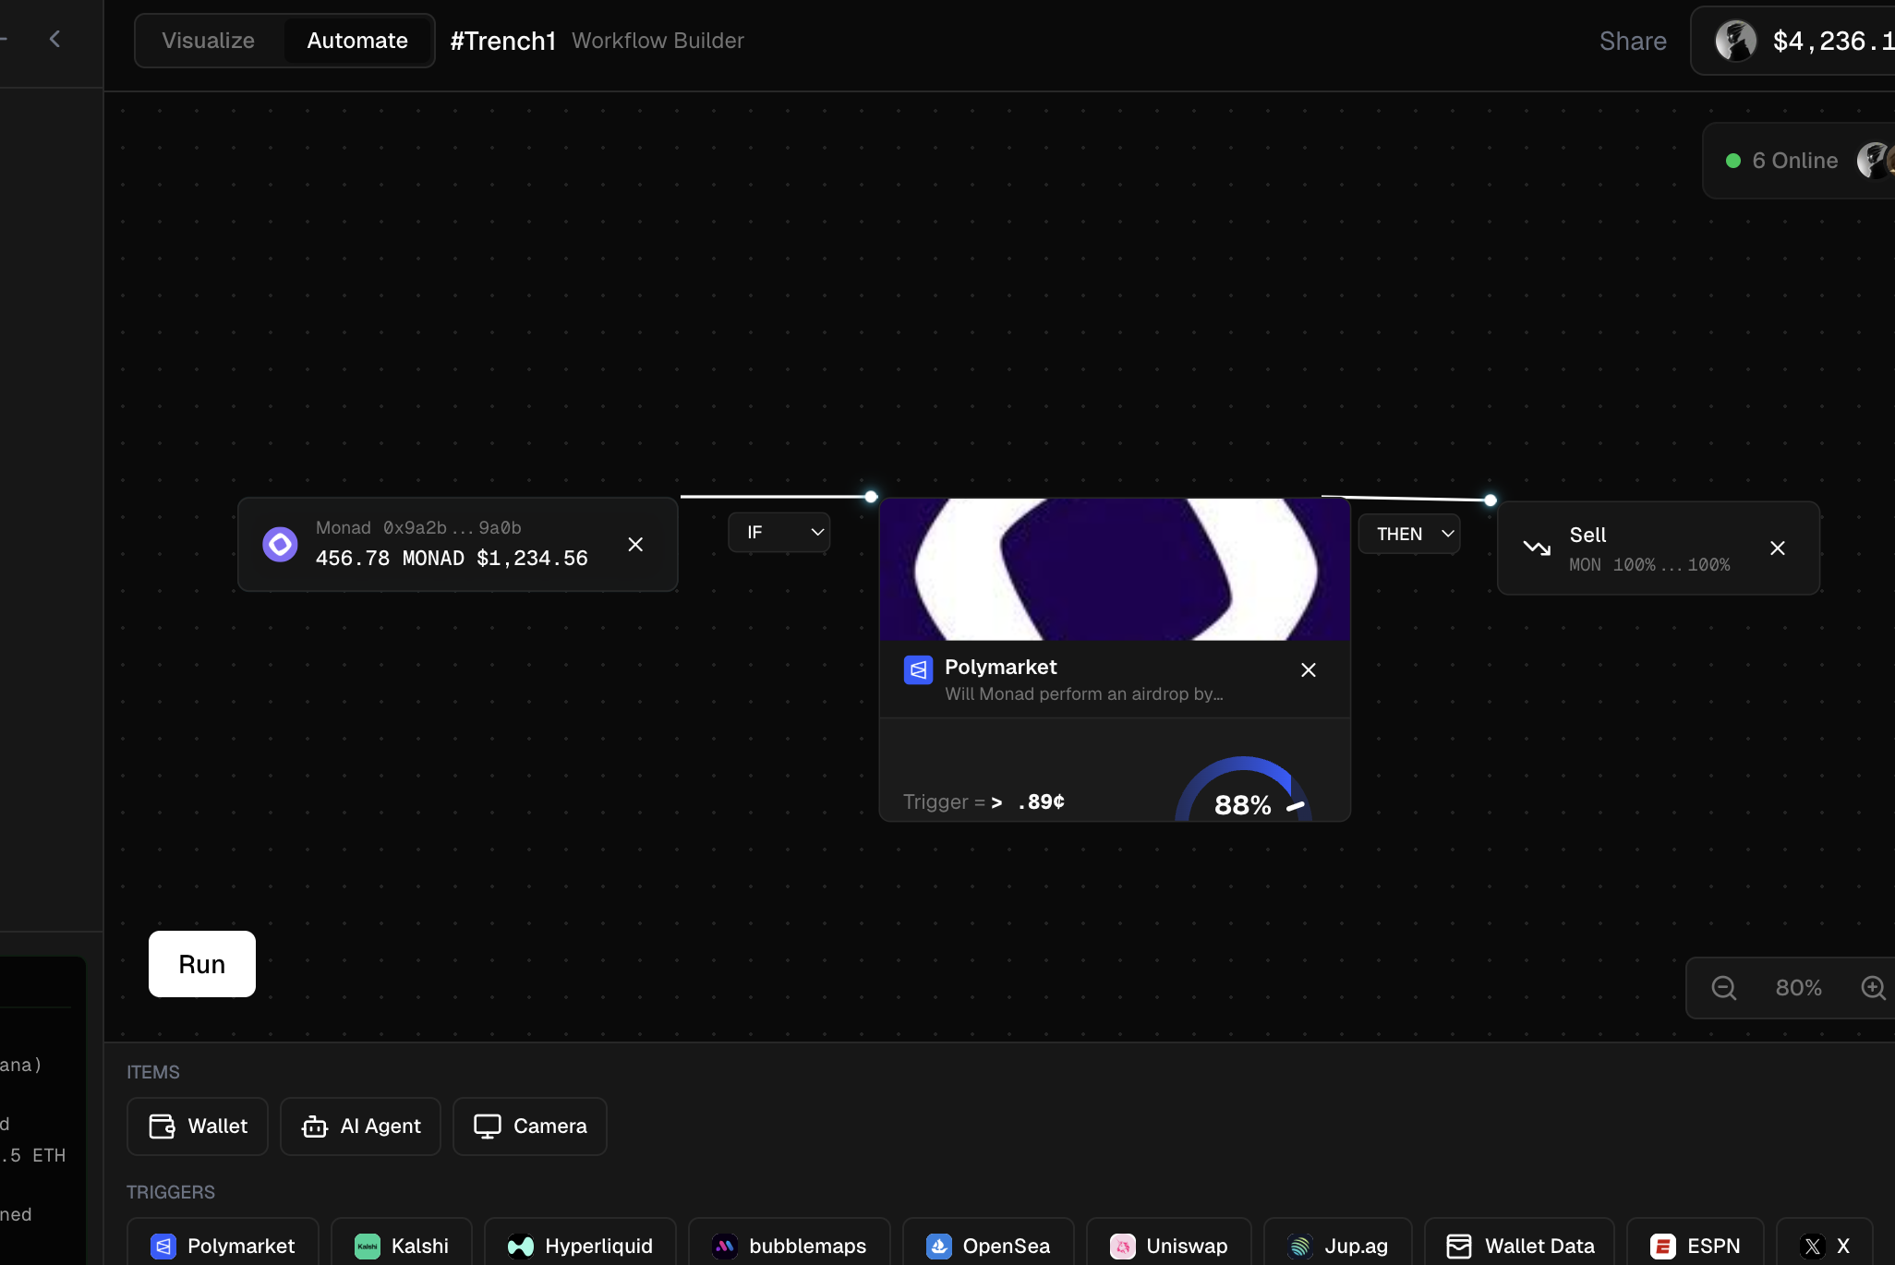Expand the THEN action dropdown
The image size is (1895, 1265).
pyautogui.click(x=1410, y=534)
